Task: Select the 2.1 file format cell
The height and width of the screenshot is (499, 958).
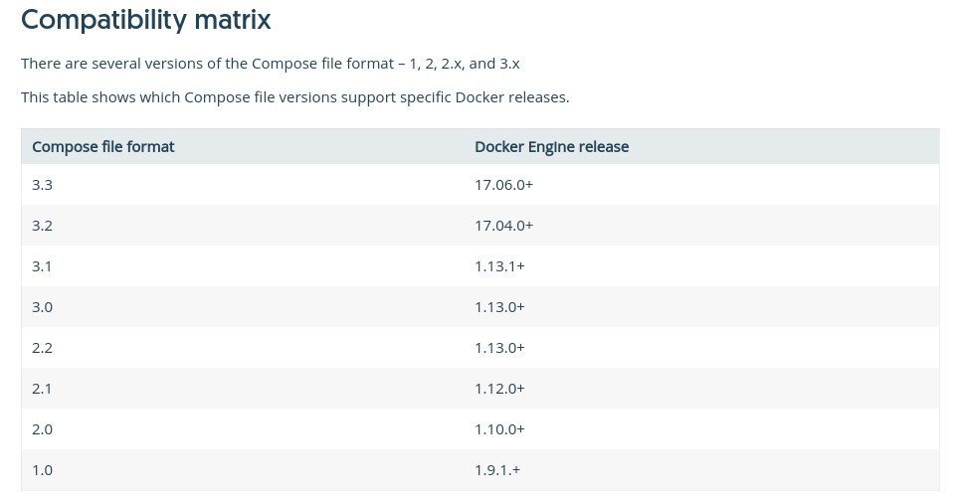Action: click(42, 389)
